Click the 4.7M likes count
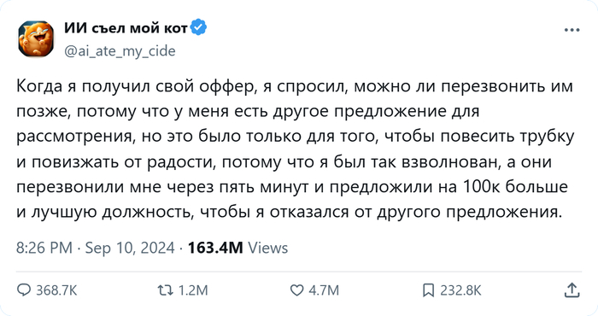 pyautogui.click(x=324, y=291)
